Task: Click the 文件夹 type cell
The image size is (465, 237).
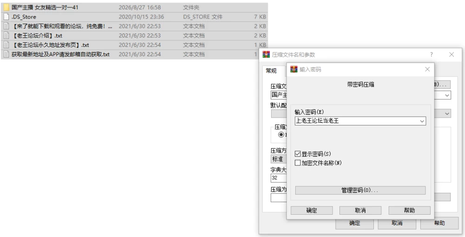Action: [x=191, y=7]
